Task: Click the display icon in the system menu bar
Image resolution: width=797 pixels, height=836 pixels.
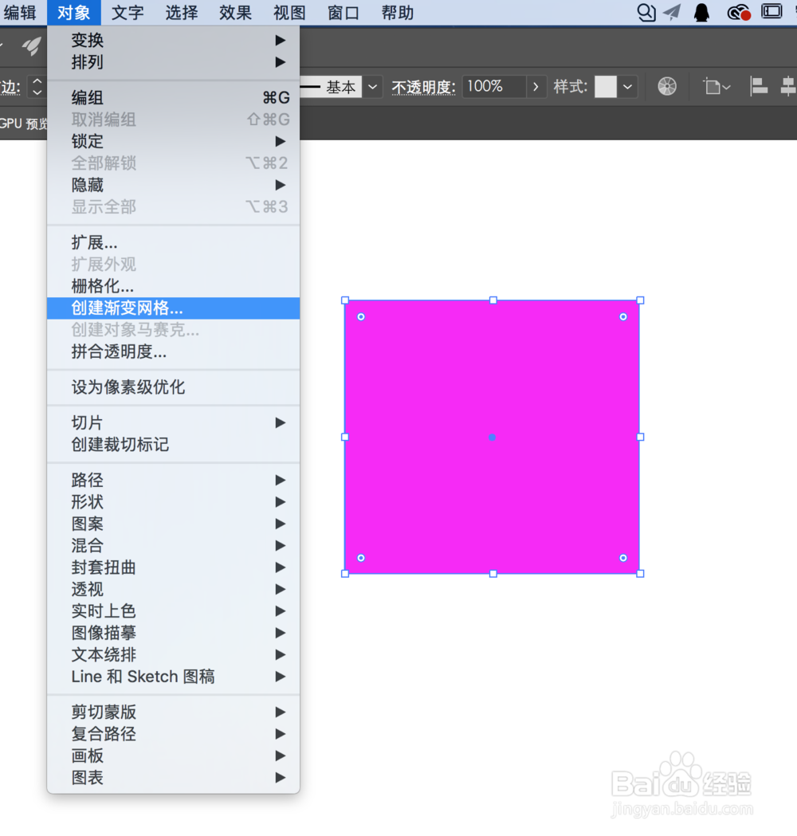Action: [771, 11]
